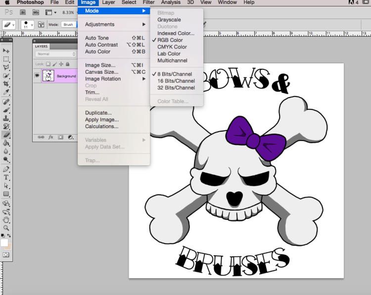Select the Type tool
This screenshot has height=295, width=371.
pyautogui.click(x=6, y=177)
